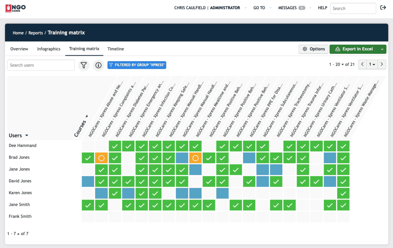Focus the Search users field

coord(41,65)
